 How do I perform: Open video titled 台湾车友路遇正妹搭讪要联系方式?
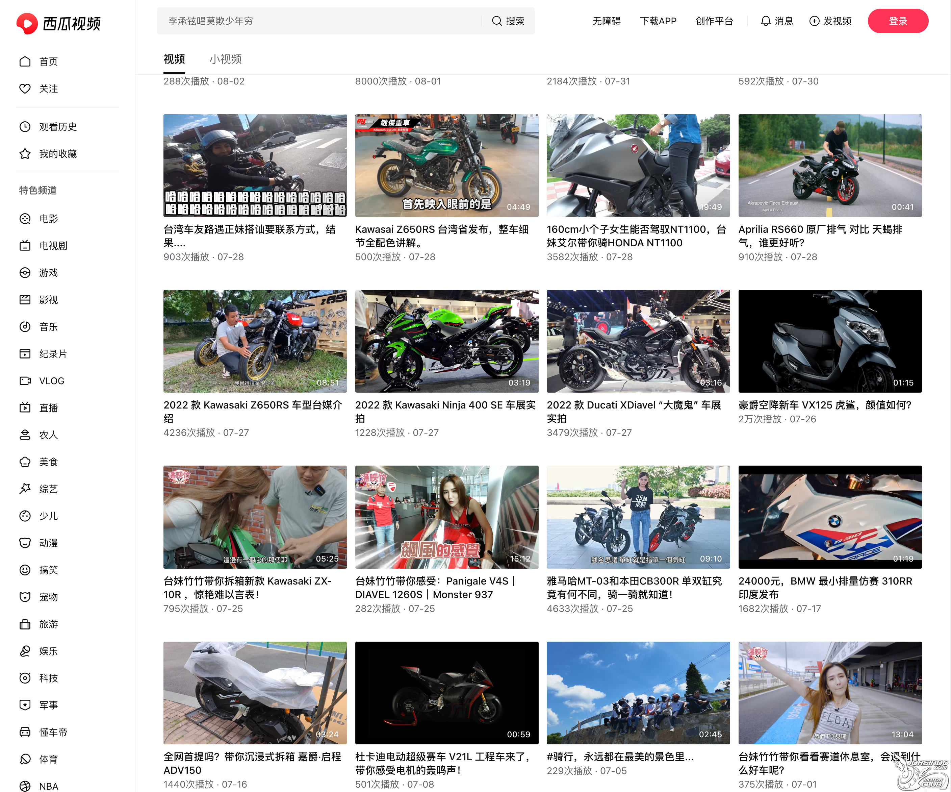coord(250,236)
